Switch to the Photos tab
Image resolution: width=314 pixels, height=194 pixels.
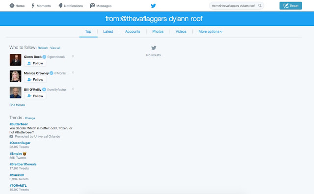tap(158, 32)
